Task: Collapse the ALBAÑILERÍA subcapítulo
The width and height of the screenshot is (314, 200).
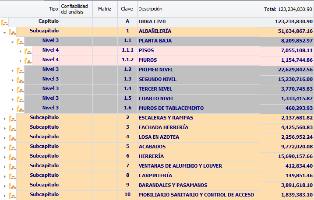Action: click(x=4, y=32)
